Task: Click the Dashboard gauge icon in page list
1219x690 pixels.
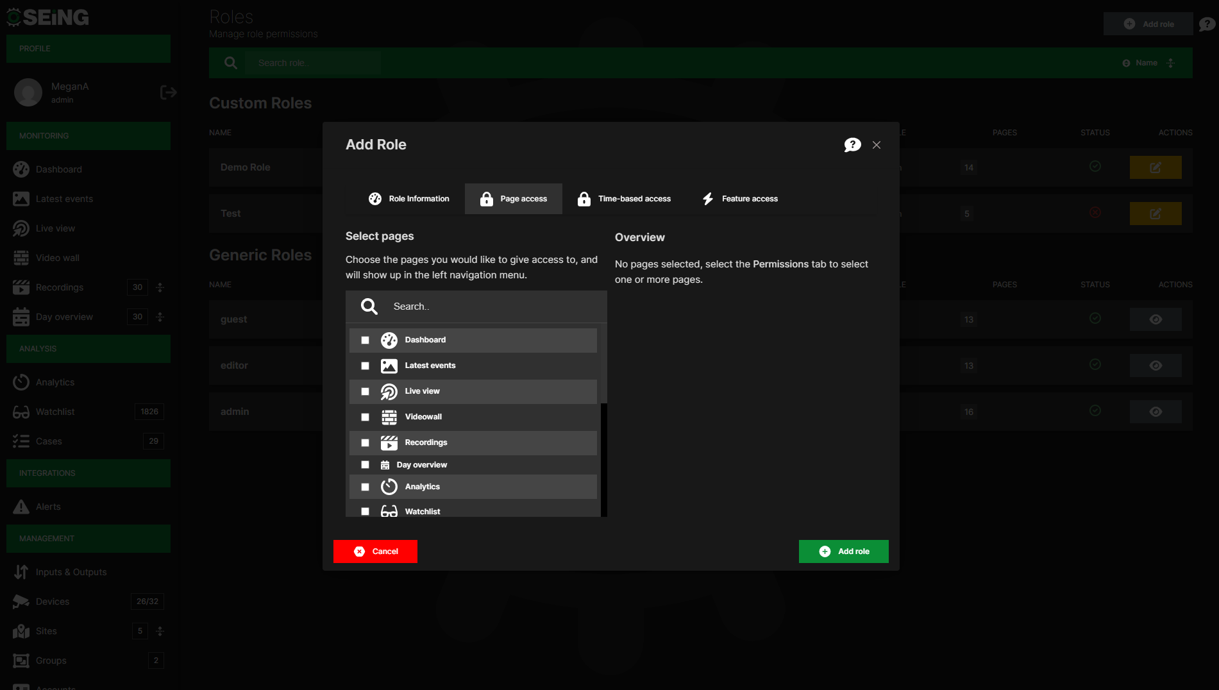Action: coord(389,341)
